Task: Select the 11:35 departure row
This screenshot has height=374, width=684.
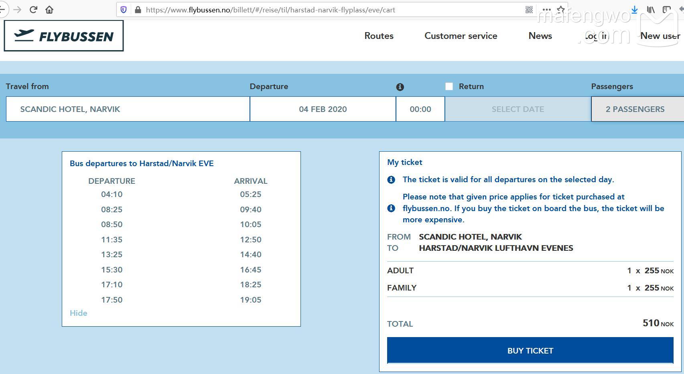Action: click(x=181, y=240)
